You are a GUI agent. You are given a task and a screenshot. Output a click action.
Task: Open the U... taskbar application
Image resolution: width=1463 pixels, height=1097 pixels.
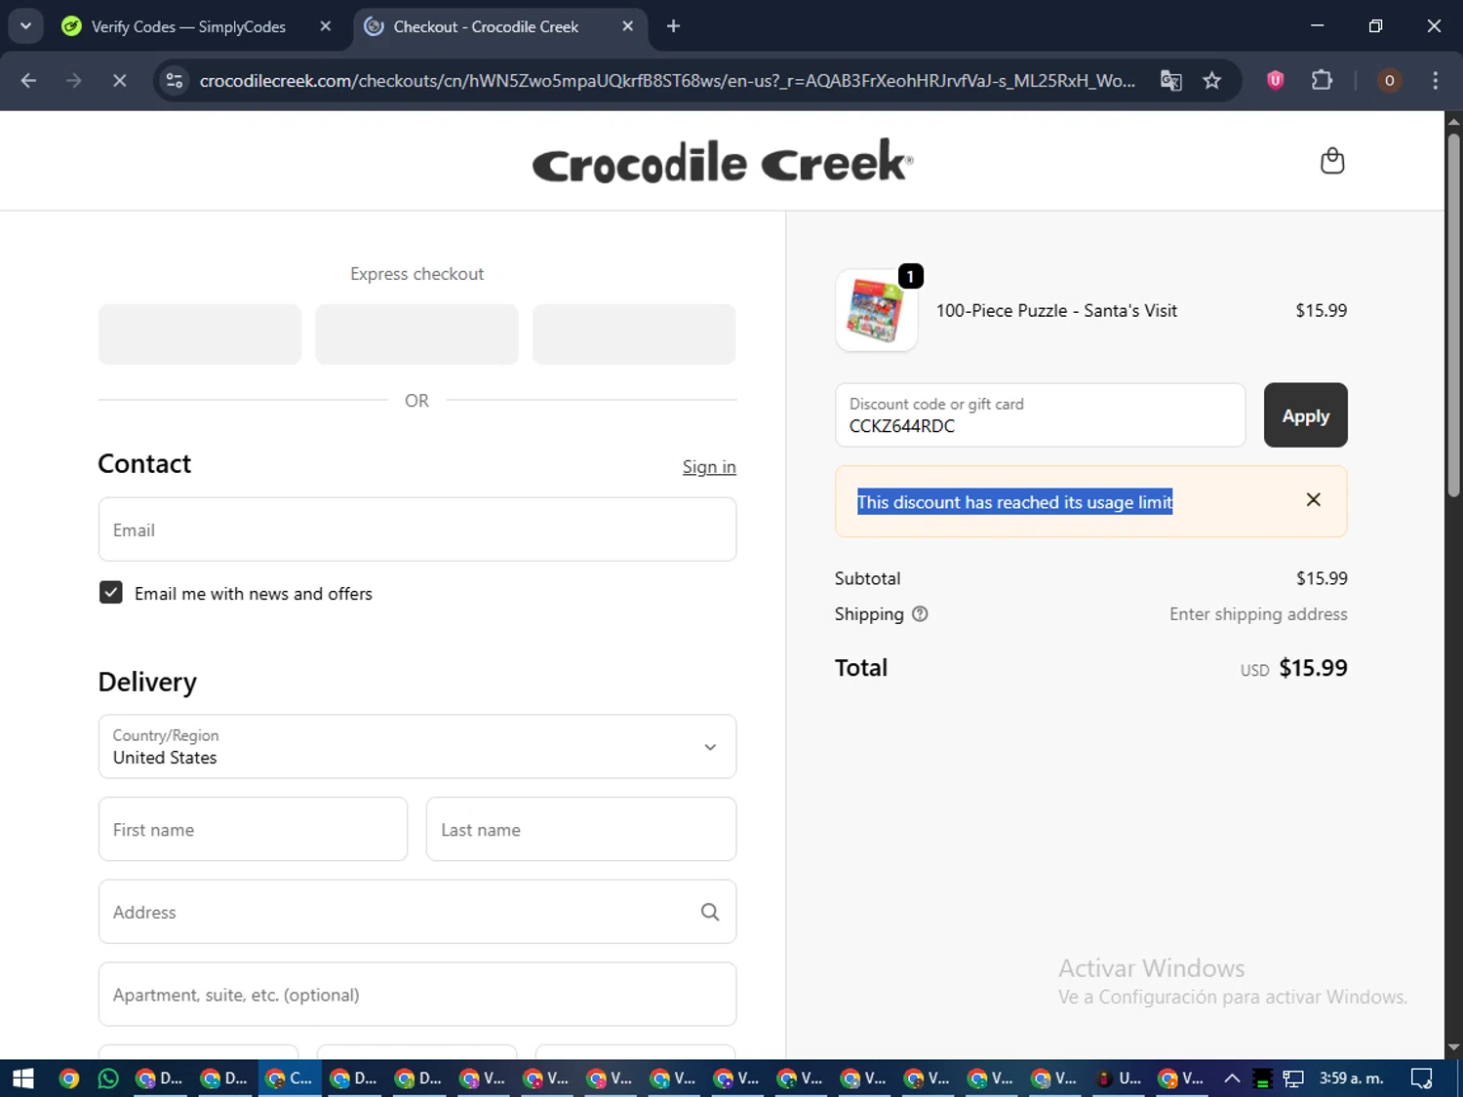tap(1118, 1078)
